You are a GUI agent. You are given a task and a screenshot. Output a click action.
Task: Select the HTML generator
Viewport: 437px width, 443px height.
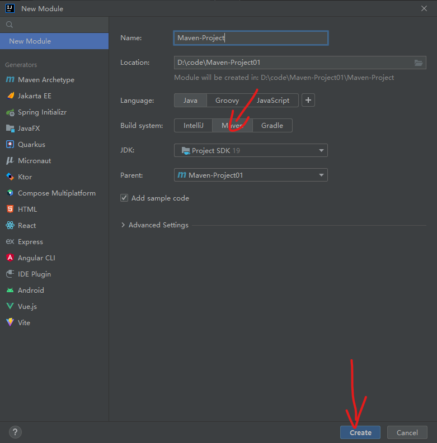[54, 209]
